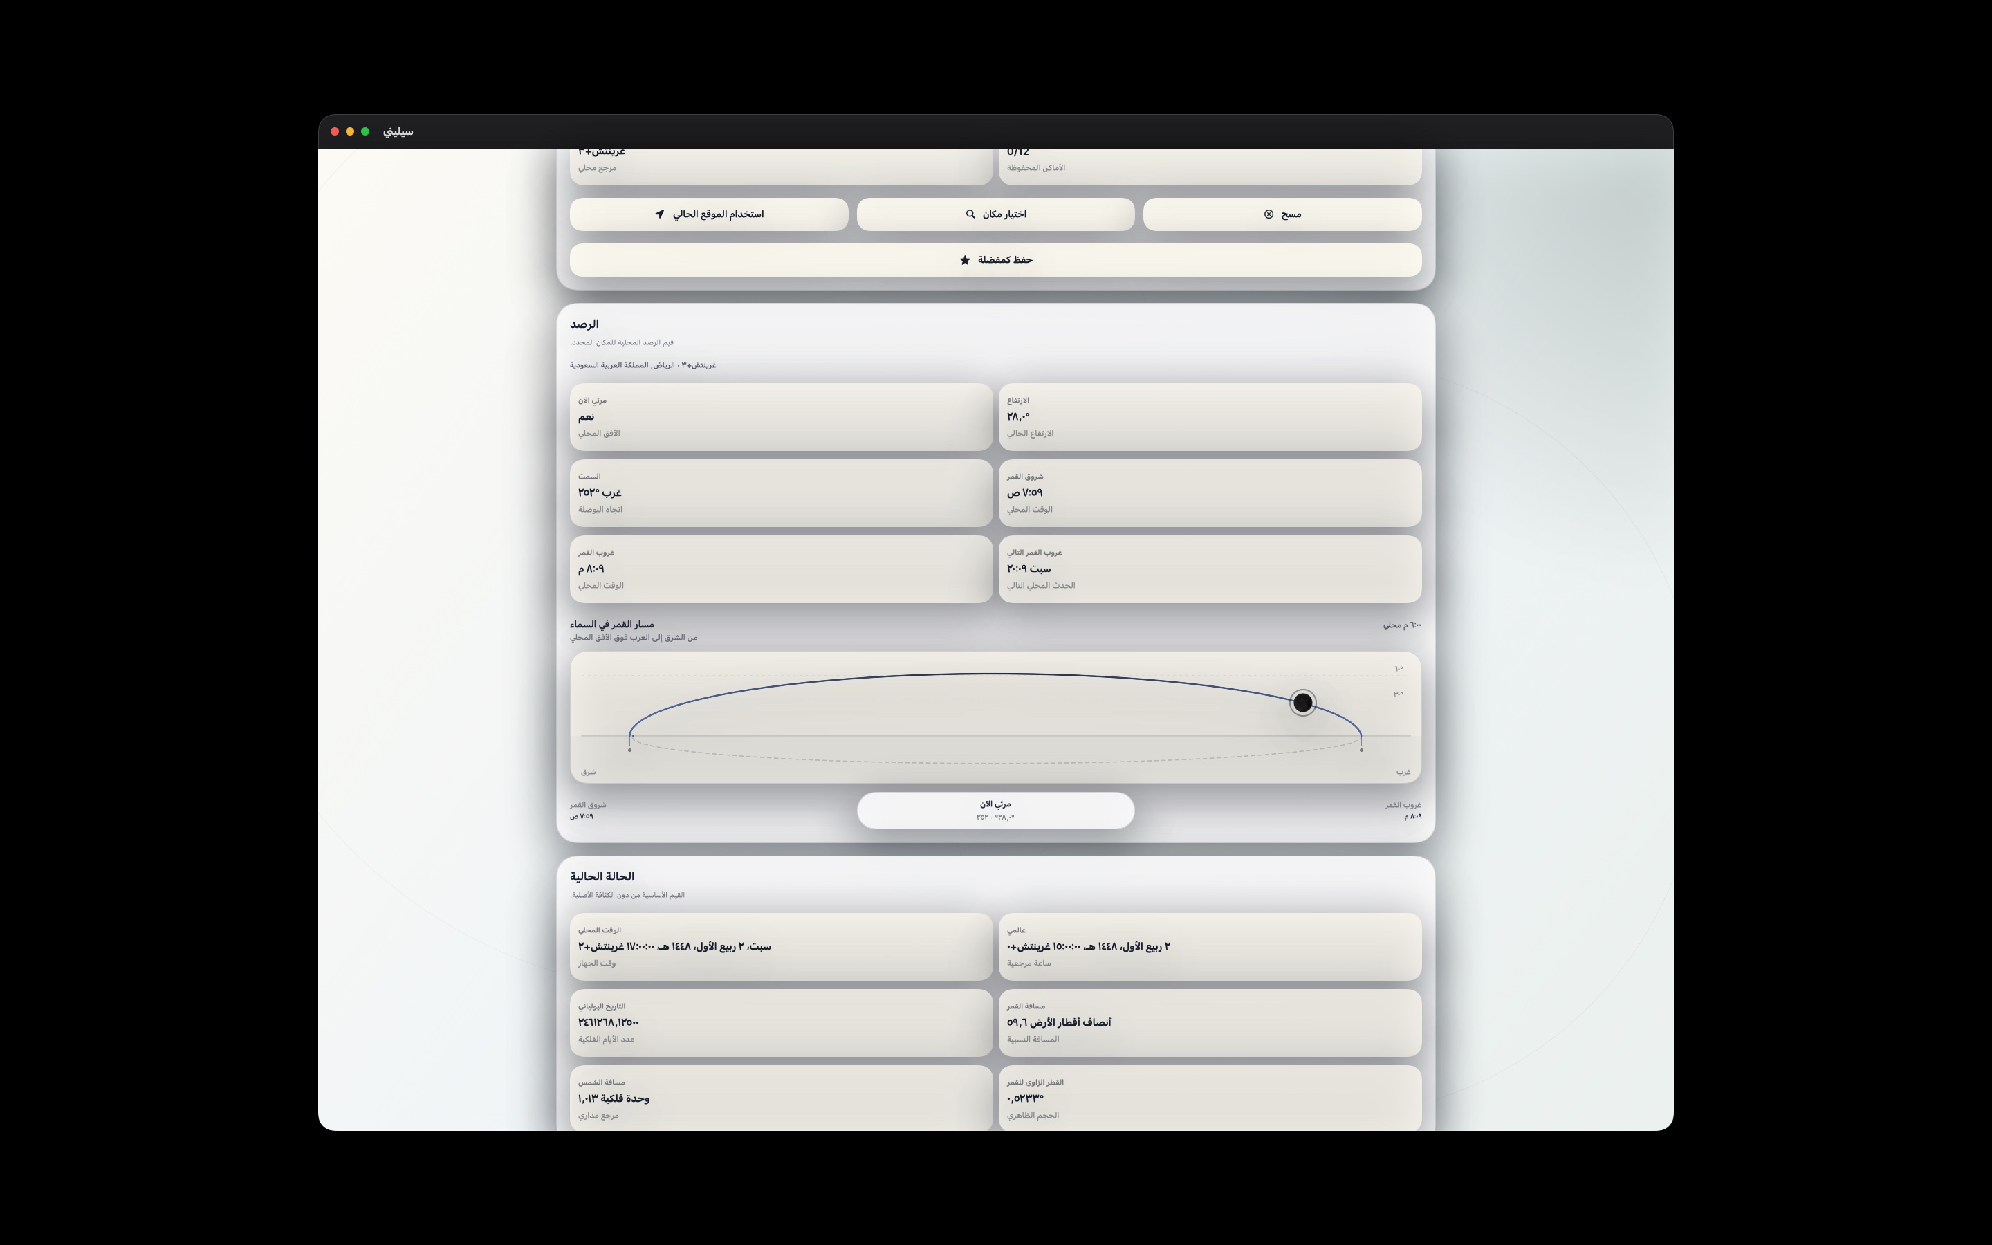
Task: Open the غروب القمر التالي card, سبت ٢٠:٠٩
Action: pyautogui.click(x=1210, y=569)
